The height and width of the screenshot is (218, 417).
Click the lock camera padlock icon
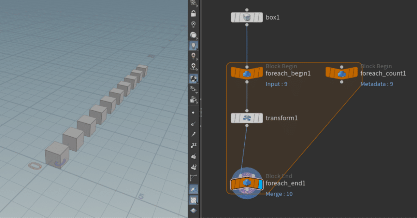194,13
